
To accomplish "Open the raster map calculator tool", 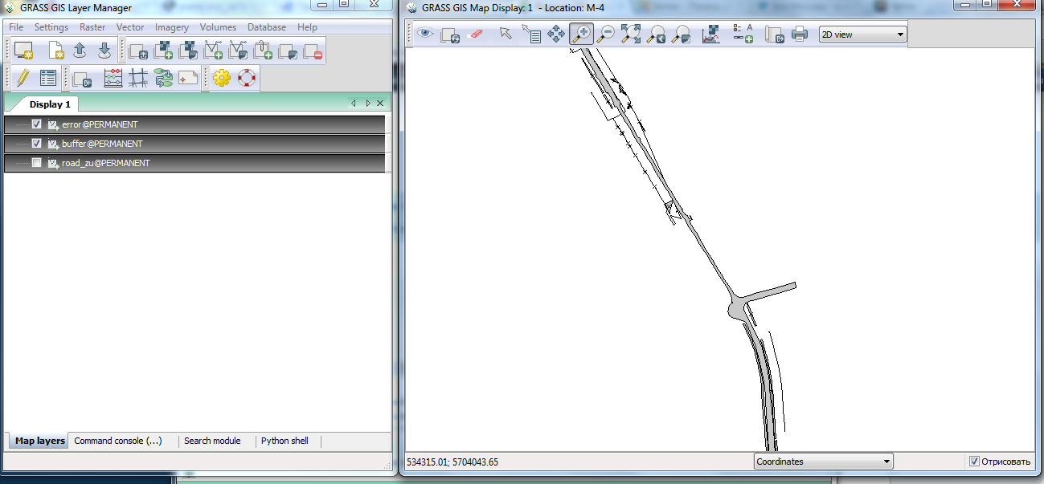I will click(x=113, y=79).
